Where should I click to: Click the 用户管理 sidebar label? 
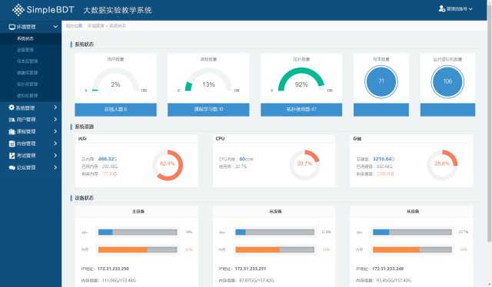[x=26, y=120]
